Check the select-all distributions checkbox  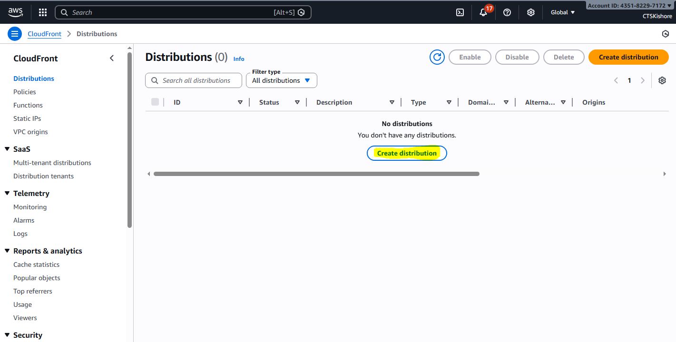[x=155, y=102]
